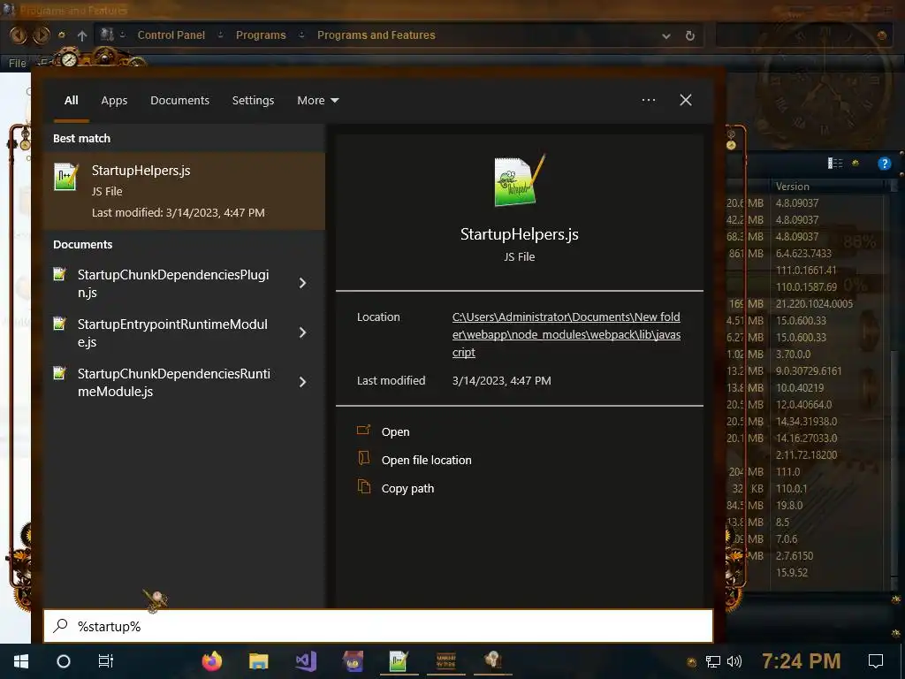Switch to the Apps search tab

[114, 101]
